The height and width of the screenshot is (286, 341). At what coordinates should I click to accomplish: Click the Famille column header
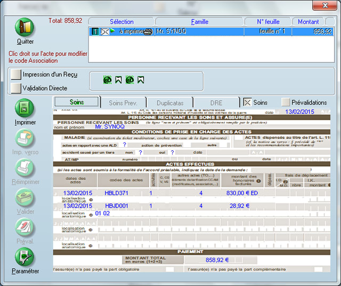point(199,22)
